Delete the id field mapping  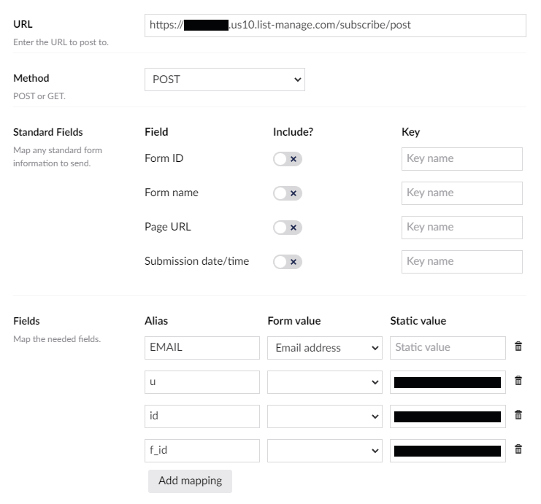pyautogui.click(x=518, y=415)
